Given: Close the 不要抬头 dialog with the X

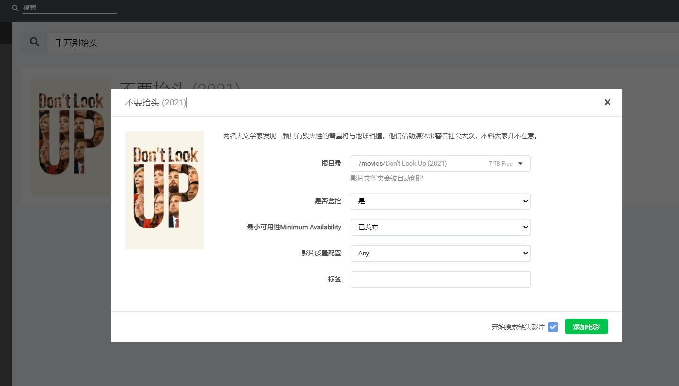Looking at the screenshot, I should 608,102.
